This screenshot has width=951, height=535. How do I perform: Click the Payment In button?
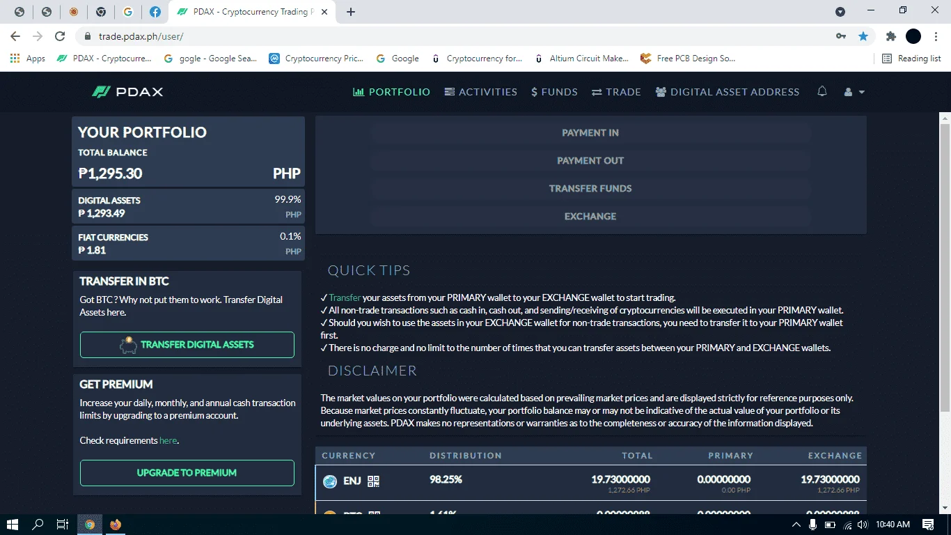click(x=590, y=133)
